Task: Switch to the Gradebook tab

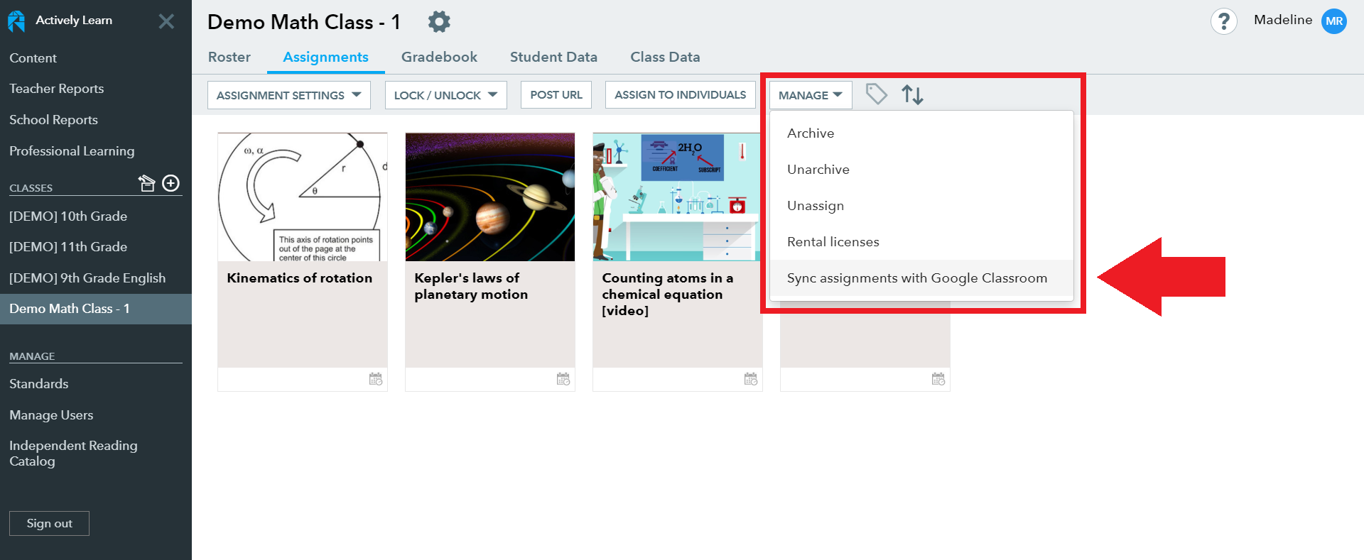Action: (439, 57)
